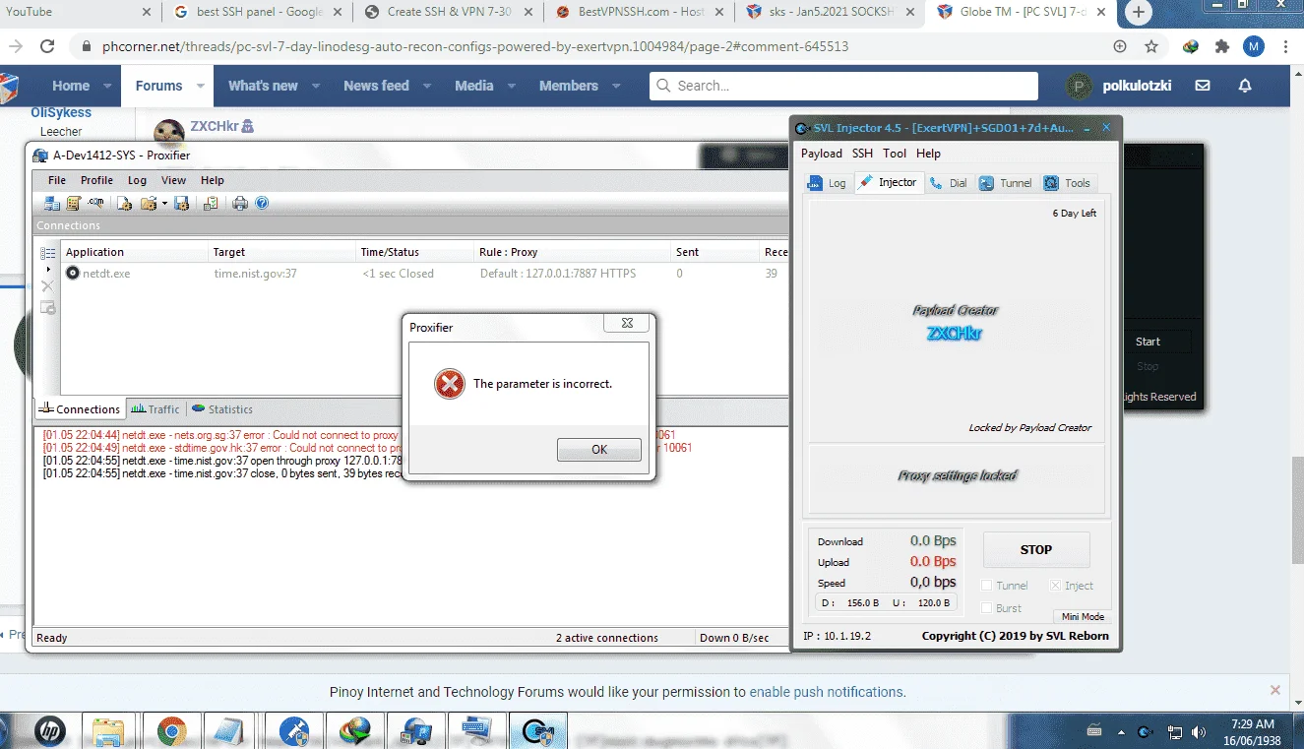This screenshot has height=749, width=1304.
Task: Click the blue help icon in Proxifier toolbar
Action: click(262, 203)
